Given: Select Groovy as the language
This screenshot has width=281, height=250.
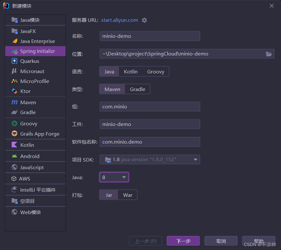Looking at the screenshot, I should [156, 72].
